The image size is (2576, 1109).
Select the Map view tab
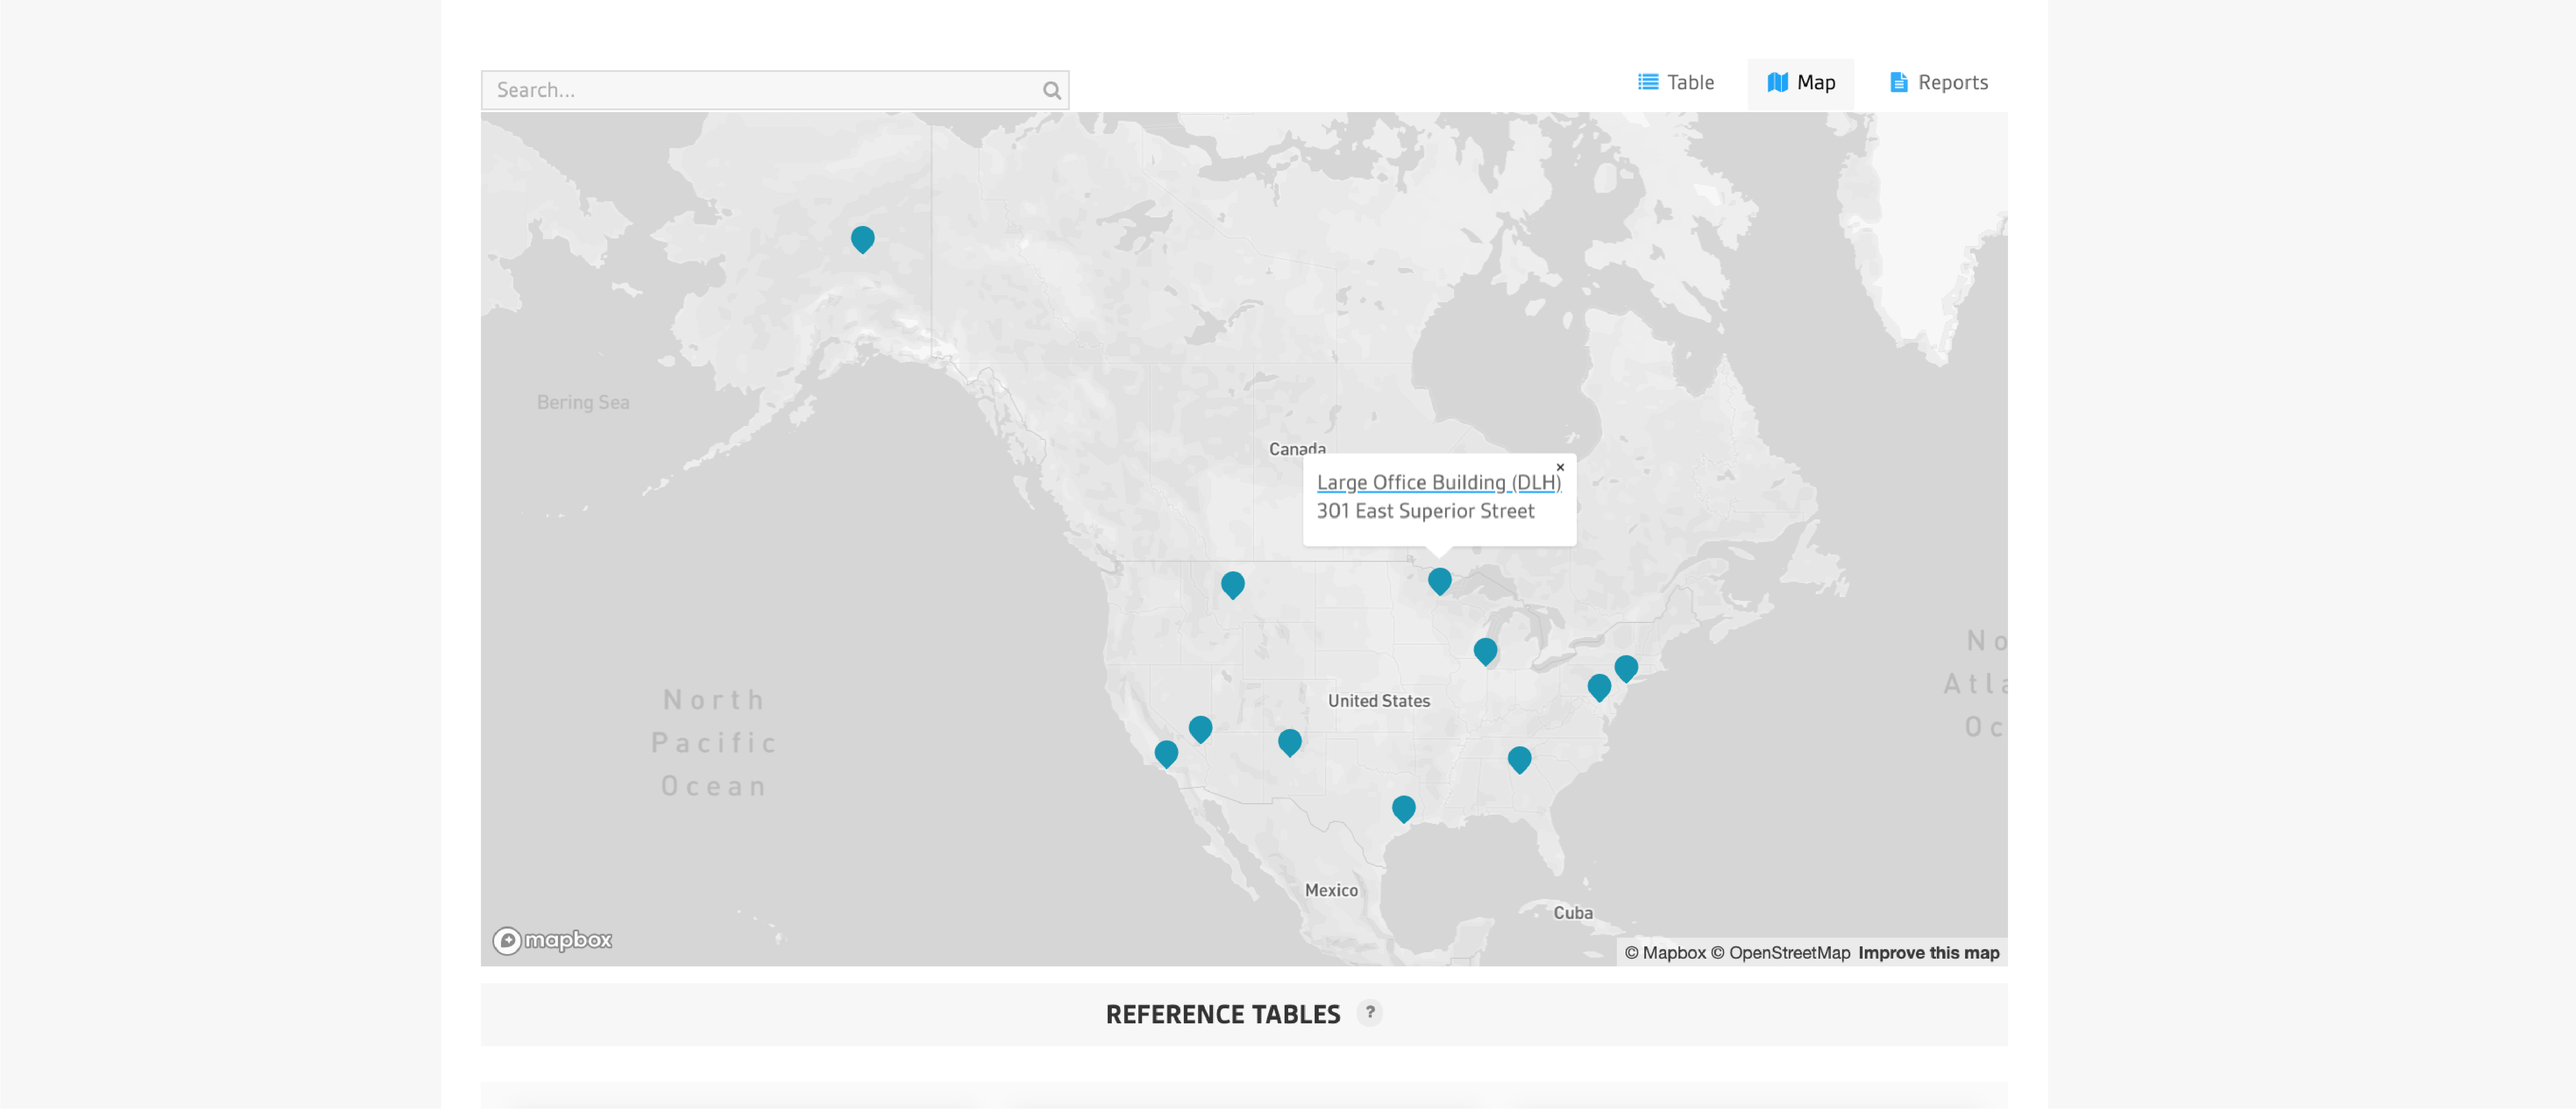click(1800, 83)
